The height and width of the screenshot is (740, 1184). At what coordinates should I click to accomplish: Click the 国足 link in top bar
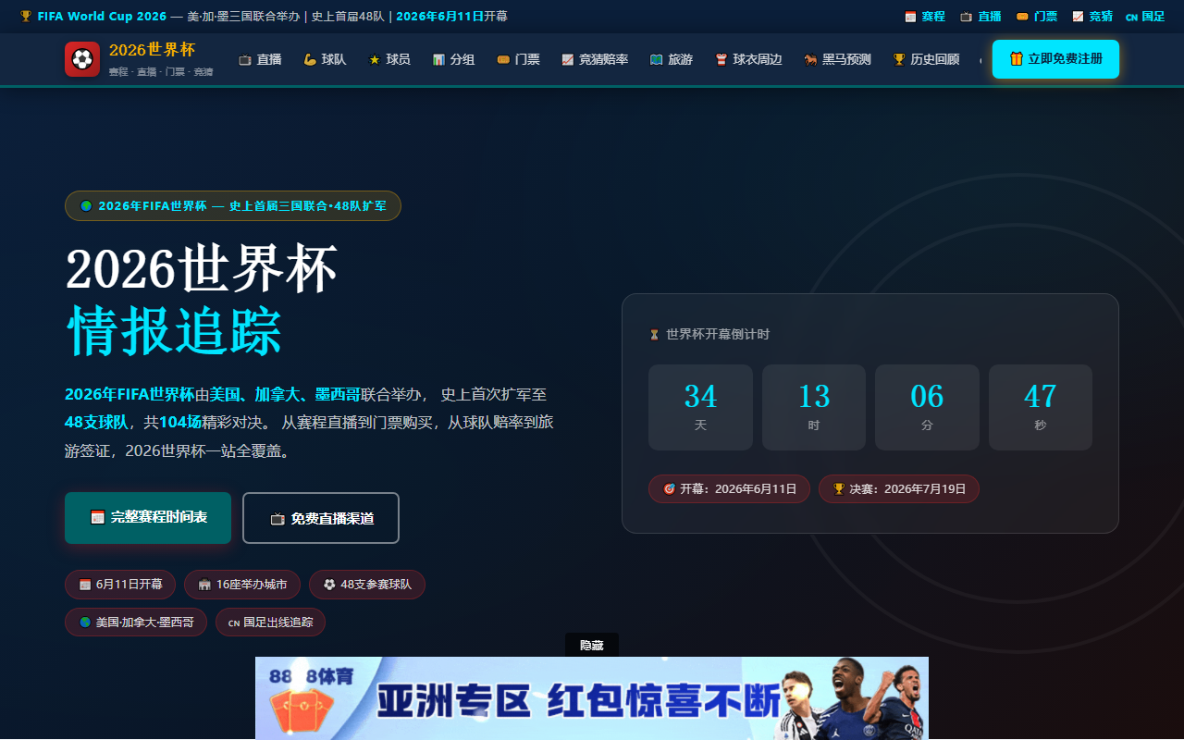[1145, 17]
